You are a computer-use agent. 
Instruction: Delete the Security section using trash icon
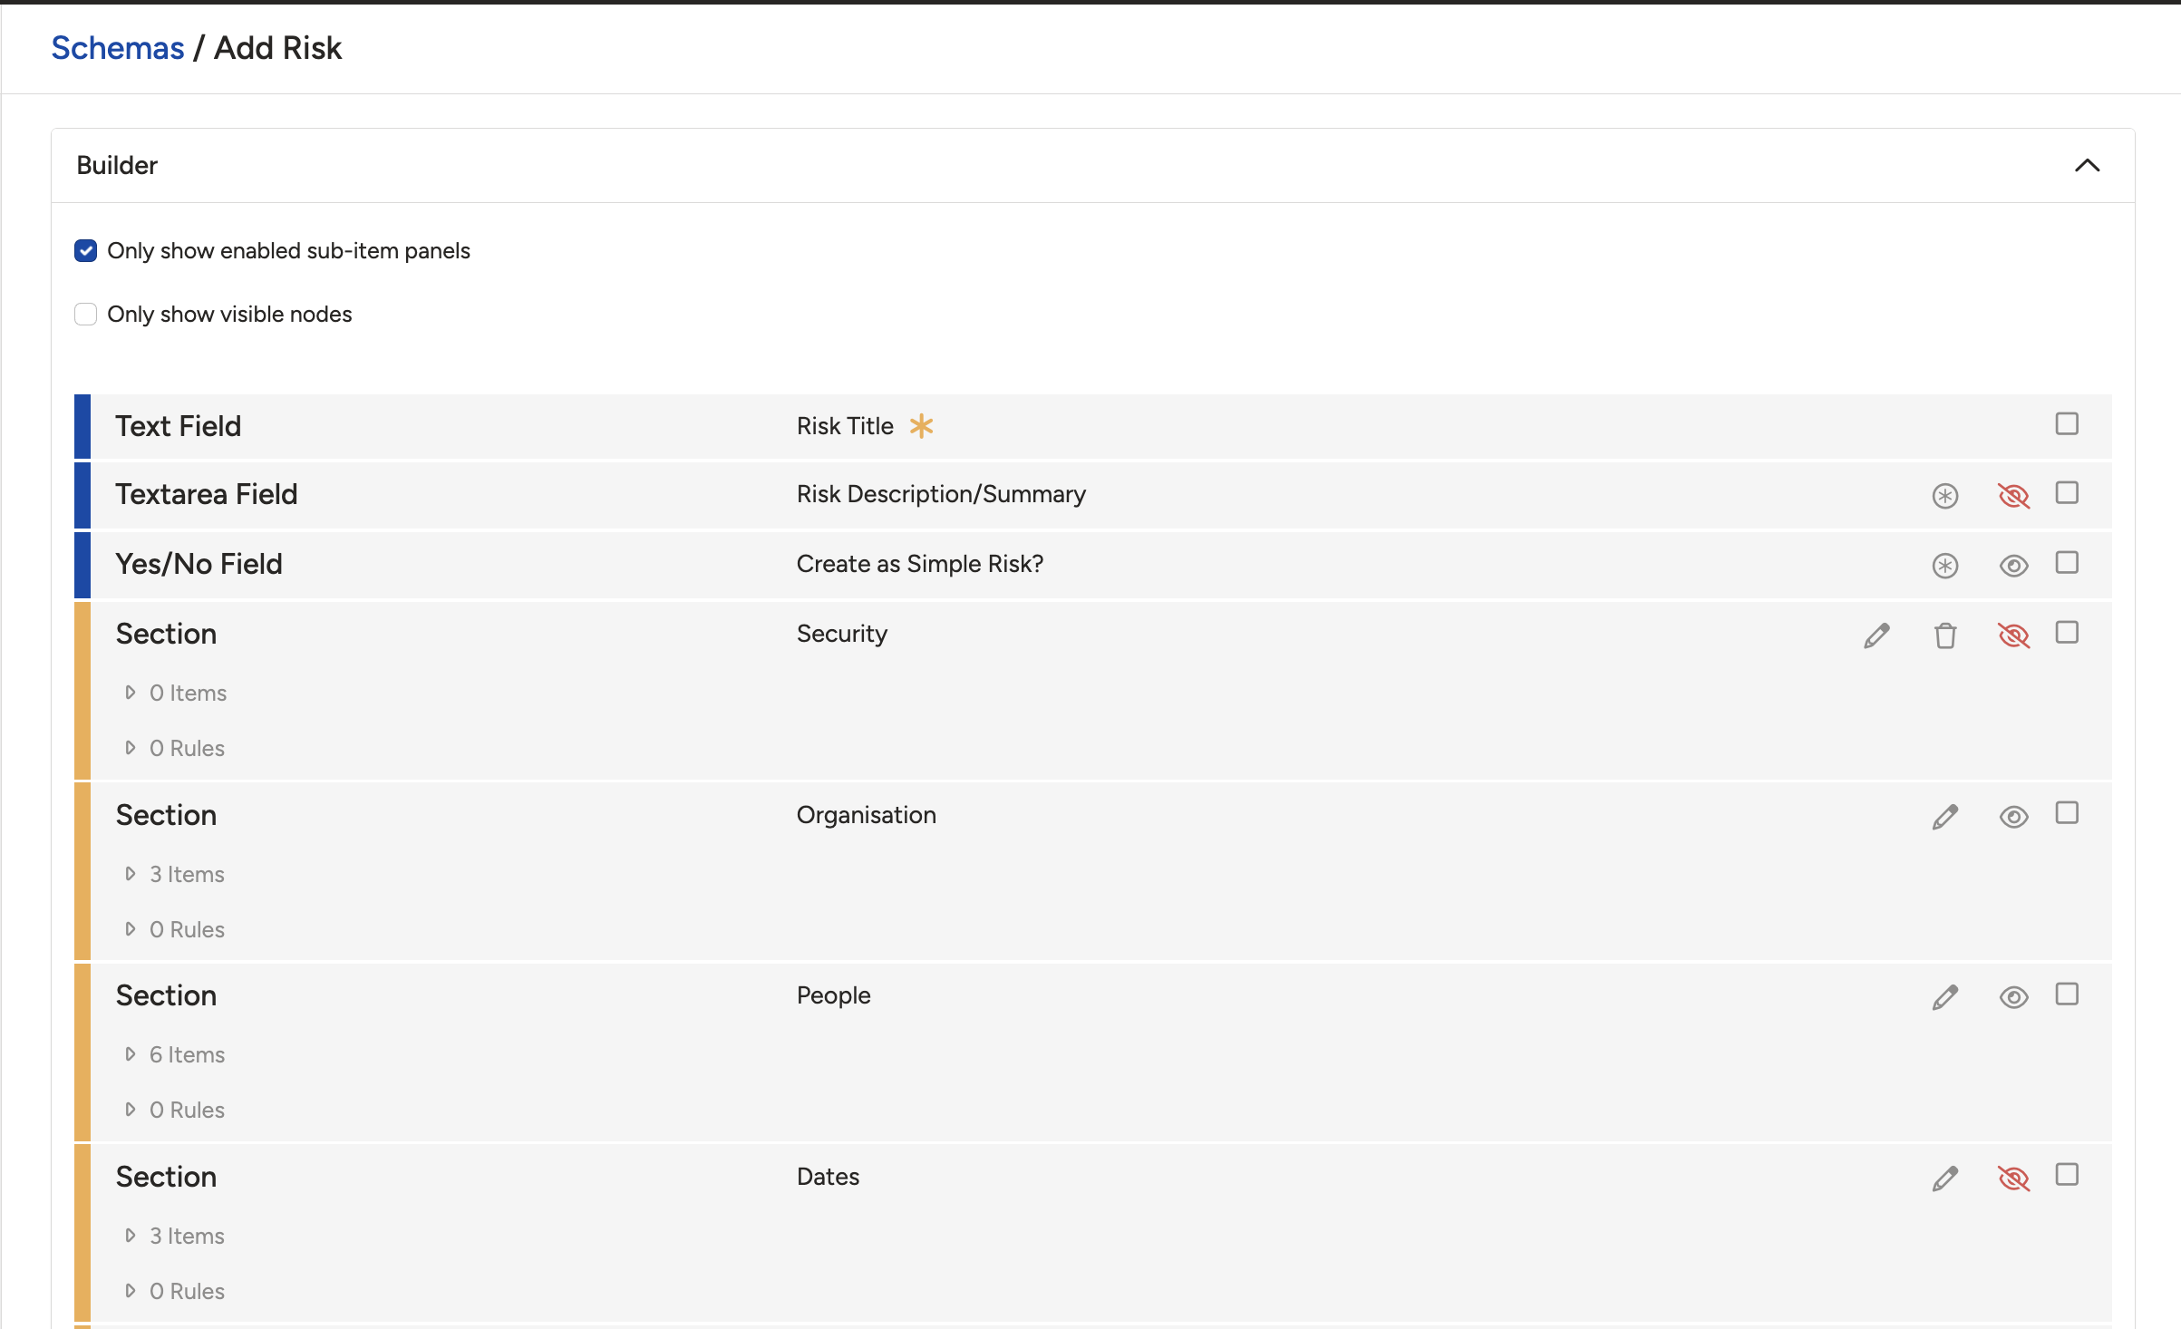tap(1944, 635)
